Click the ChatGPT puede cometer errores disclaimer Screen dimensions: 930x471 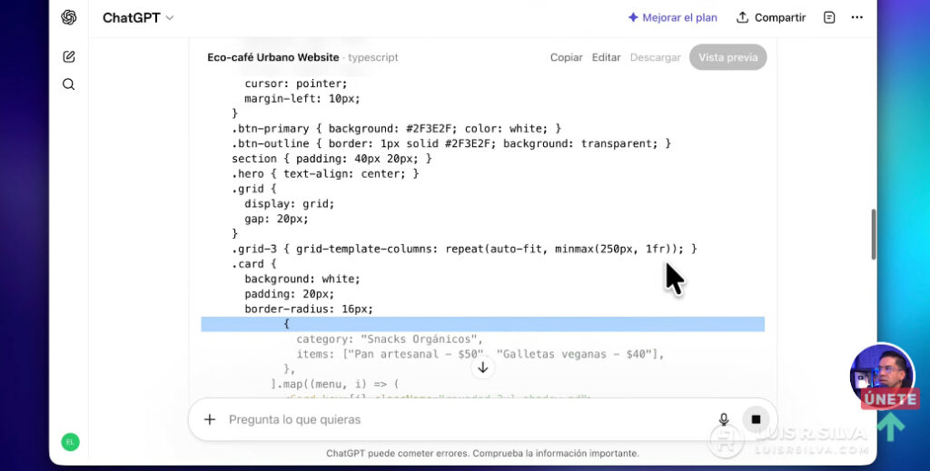point(483,453)
